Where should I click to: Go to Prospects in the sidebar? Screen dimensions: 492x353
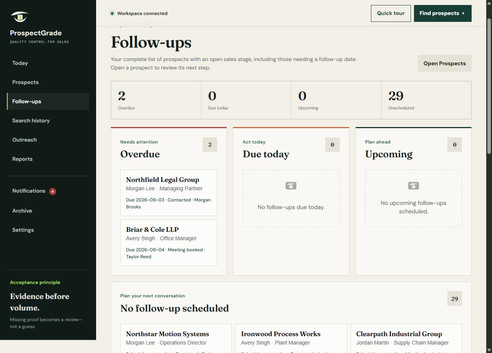coord(48,82)
